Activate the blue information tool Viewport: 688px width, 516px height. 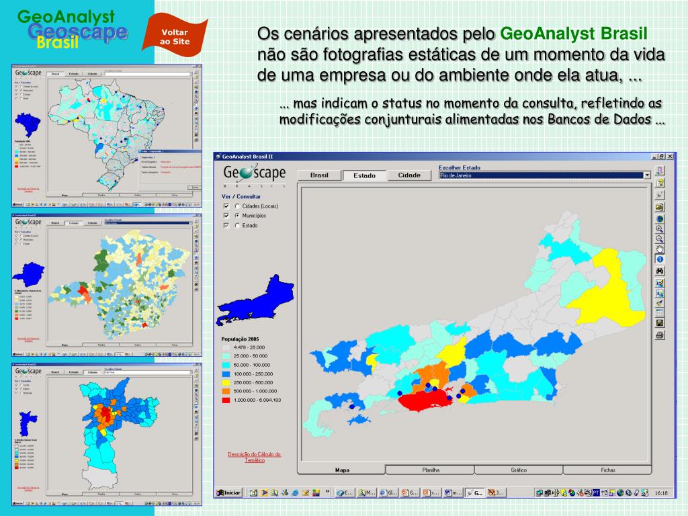point(660,259)
